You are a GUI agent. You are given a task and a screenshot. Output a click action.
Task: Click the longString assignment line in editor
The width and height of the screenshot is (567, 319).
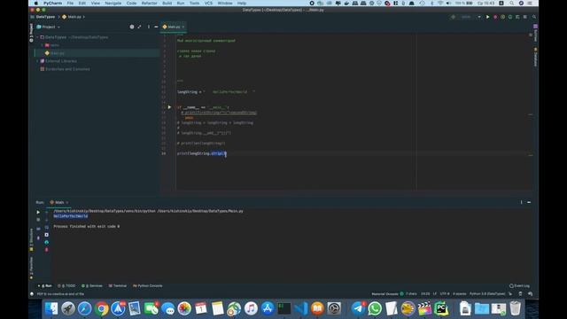pos(216,92)
